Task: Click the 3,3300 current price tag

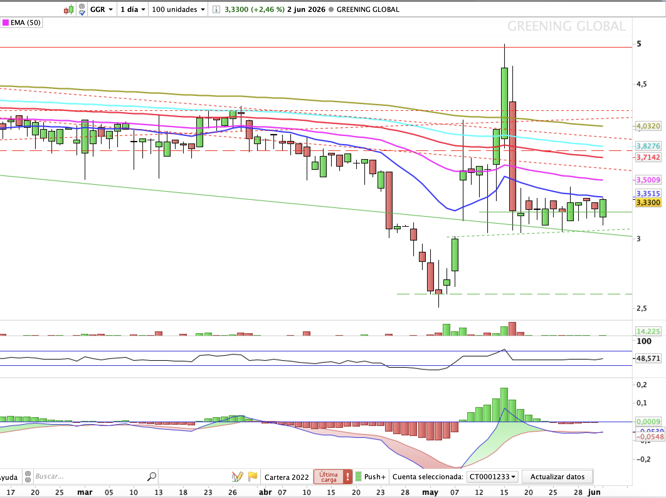Action: click(648, 202)
